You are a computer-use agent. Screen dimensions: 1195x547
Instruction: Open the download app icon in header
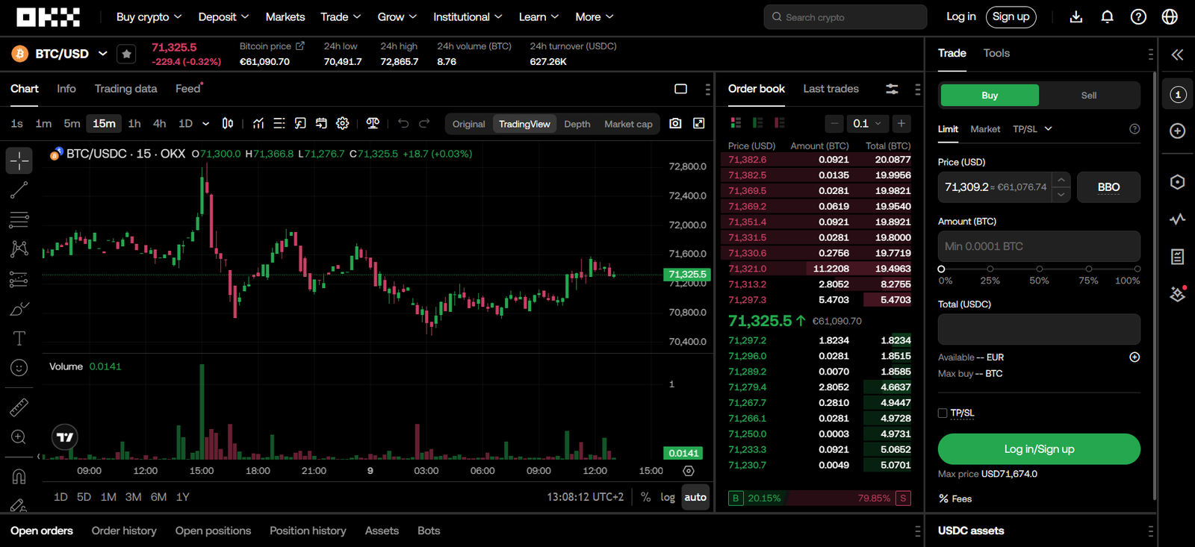[1075, 16]
